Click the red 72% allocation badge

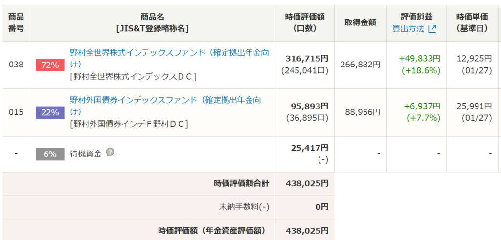point(50,65)
